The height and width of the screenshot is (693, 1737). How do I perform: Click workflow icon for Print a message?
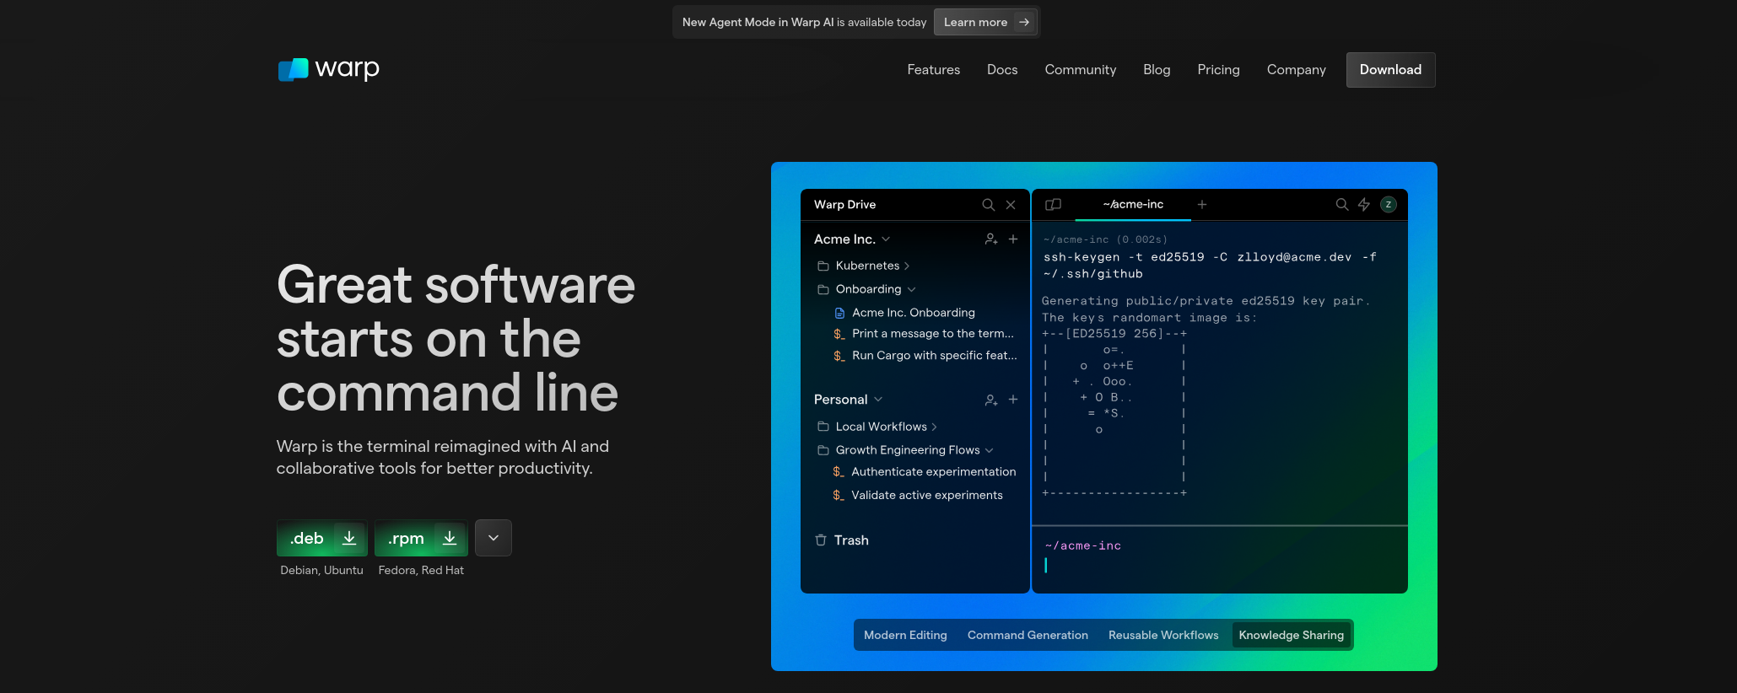pos(839,334)
